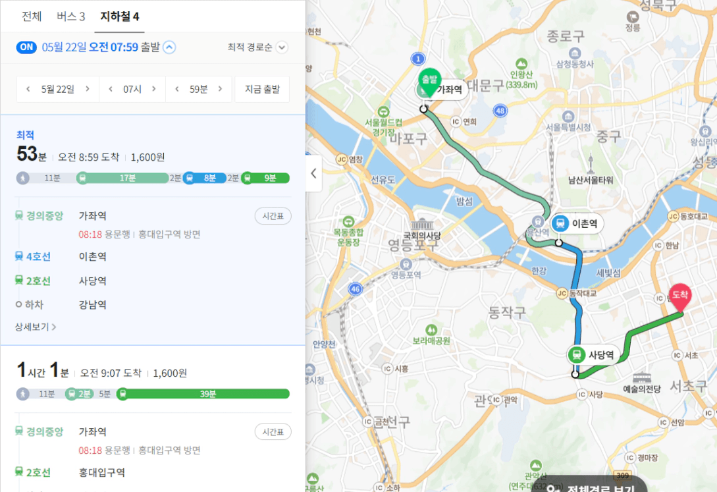
Task: Open 시간표 for second route's 가좌역
Action: point(273,431)
